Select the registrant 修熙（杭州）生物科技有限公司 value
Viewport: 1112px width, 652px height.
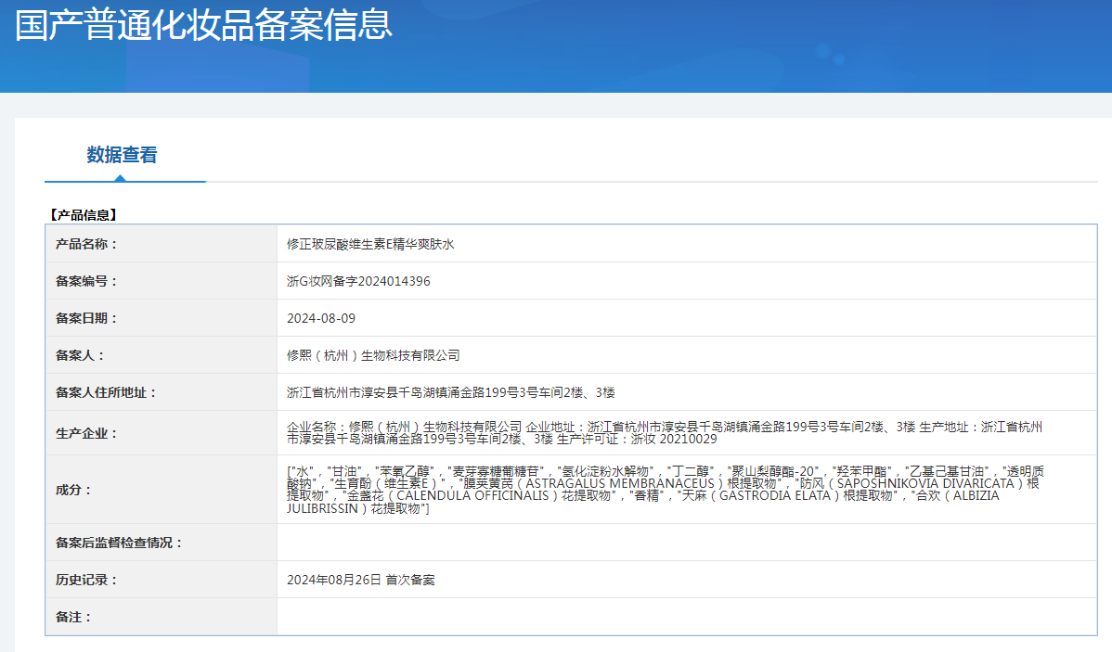tap(373, 355)
